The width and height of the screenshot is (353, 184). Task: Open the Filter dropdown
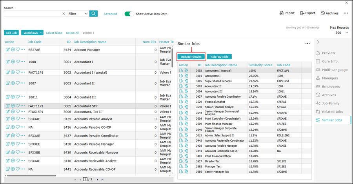tap(78, 13)
